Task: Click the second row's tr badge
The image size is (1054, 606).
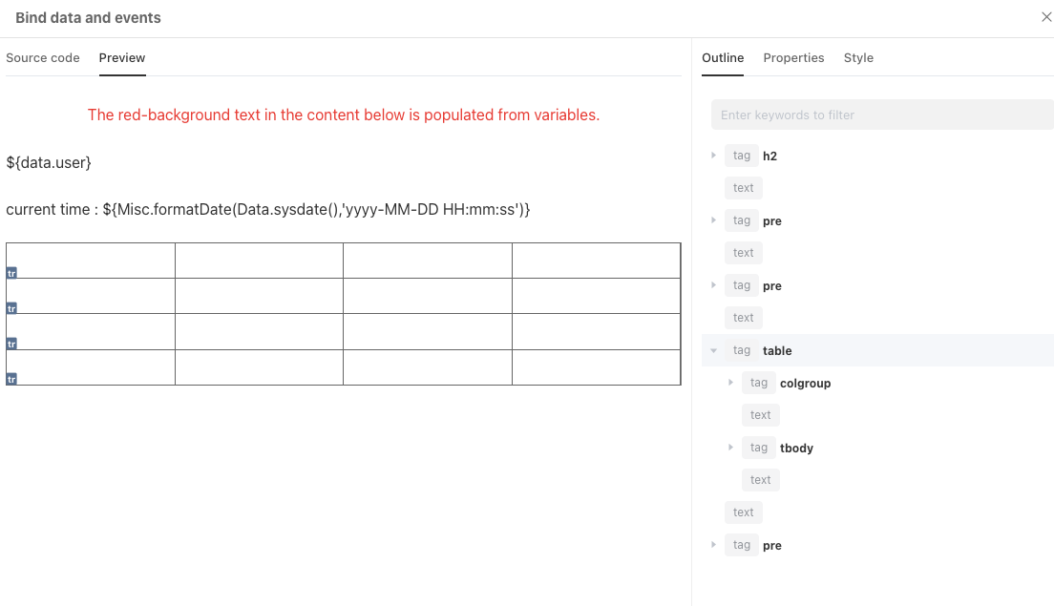Action: (x=11, y=308)
